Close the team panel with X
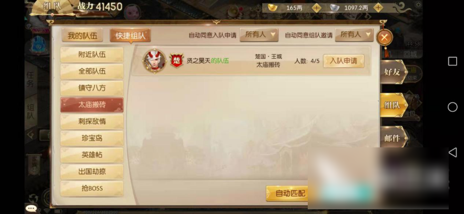Viewport: 464px width, 214px height. pyautogui.click(x=385, y=37)
